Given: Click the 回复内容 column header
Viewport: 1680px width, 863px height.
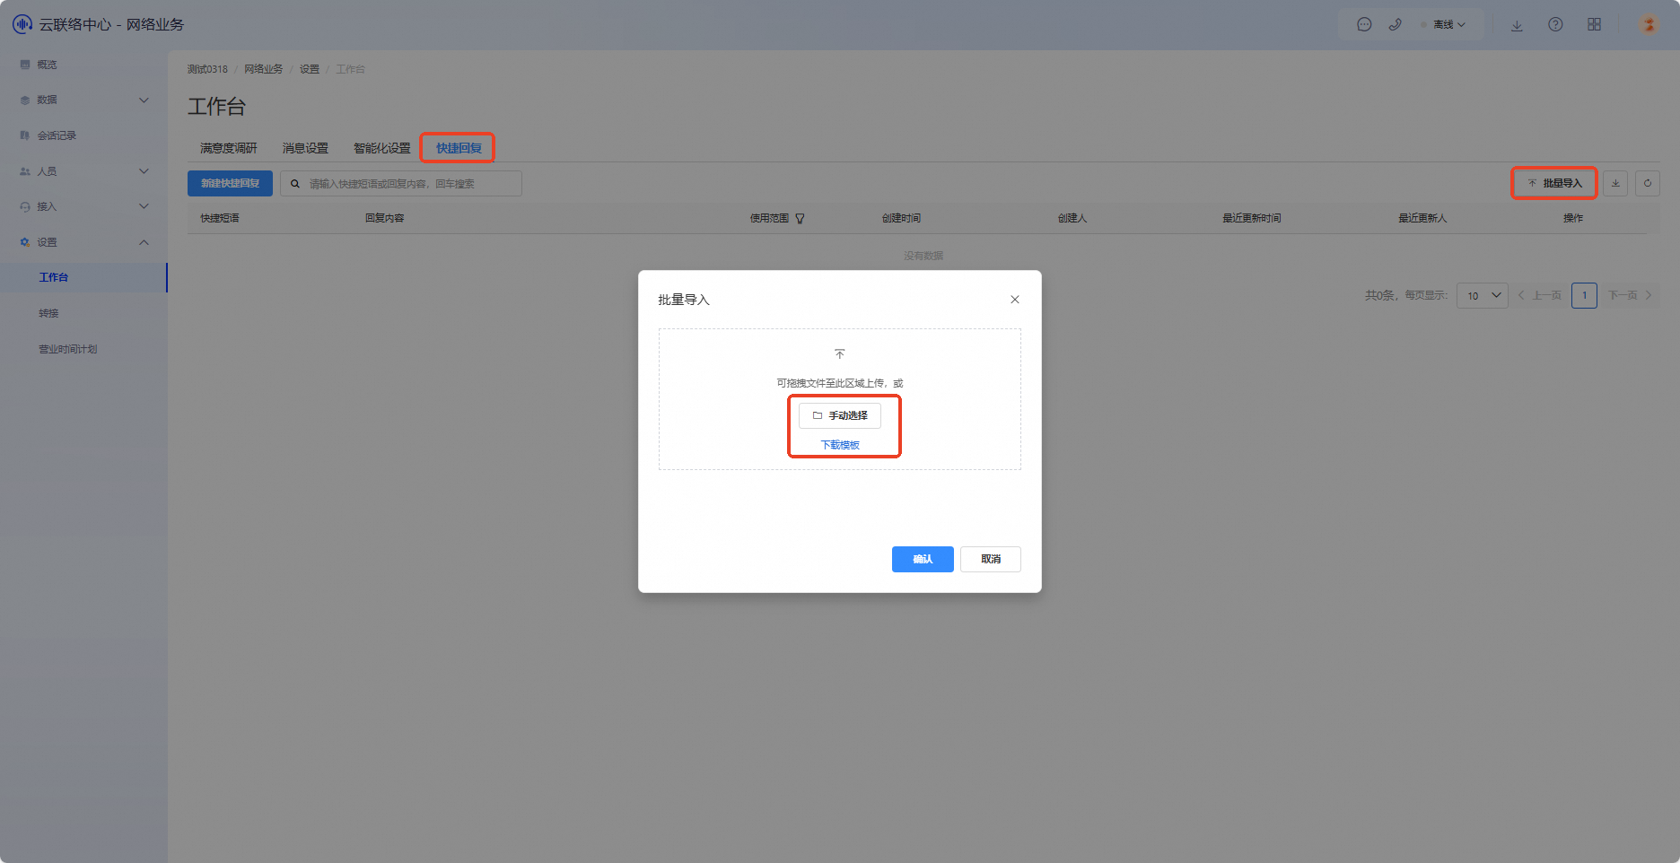Looking at the screenshot, I should click(385, 218).
